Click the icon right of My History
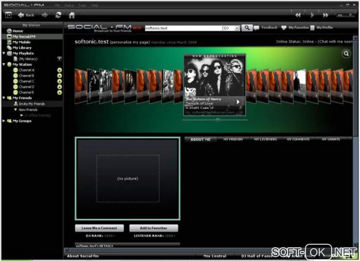The height and width of the screenshot is (261, 360). pos(59,59)
